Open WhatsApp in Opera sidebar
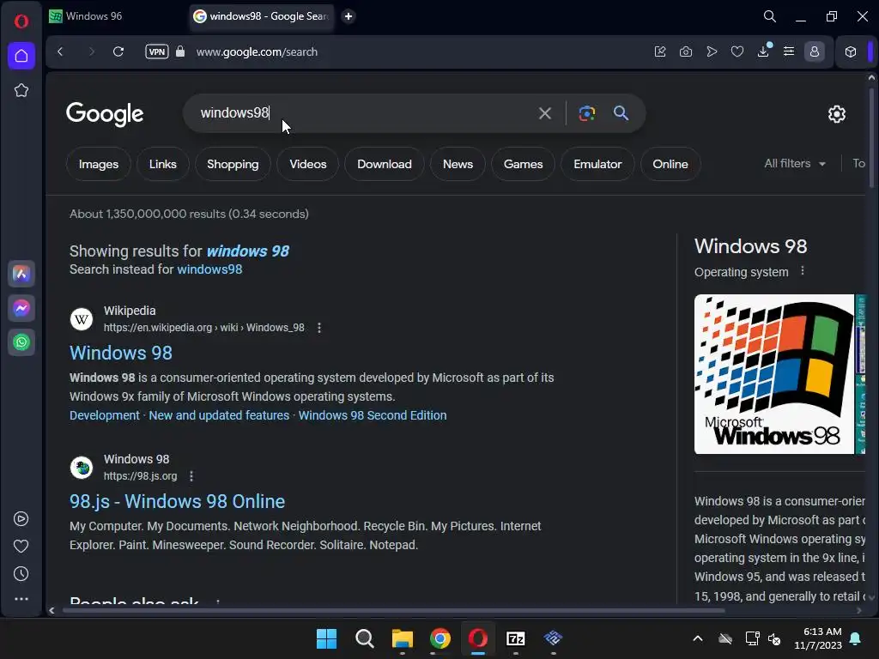 pyautogui.click(x=21, y=342)
